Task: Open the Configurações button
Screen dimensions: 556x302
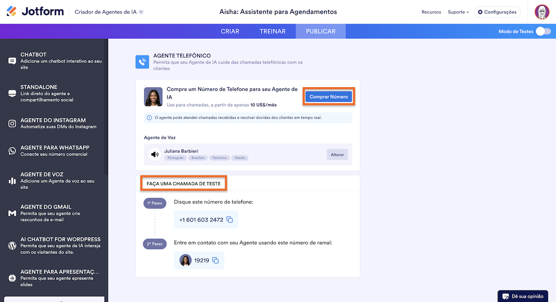Action: [497, 12]
